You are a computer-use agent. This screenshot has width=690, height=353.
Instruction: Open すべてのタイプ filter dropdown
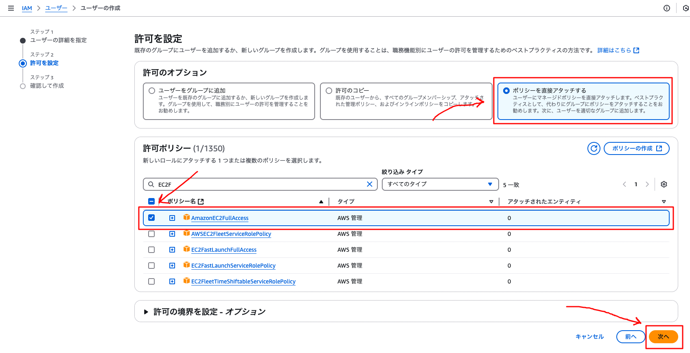(x=440, y=184)
